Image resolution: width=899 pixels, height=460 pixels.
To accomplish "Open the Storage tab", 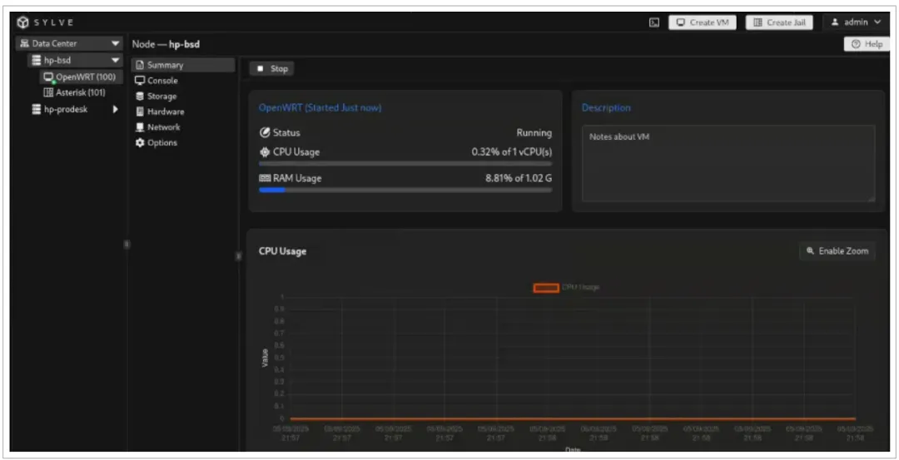I will point(183,96).
